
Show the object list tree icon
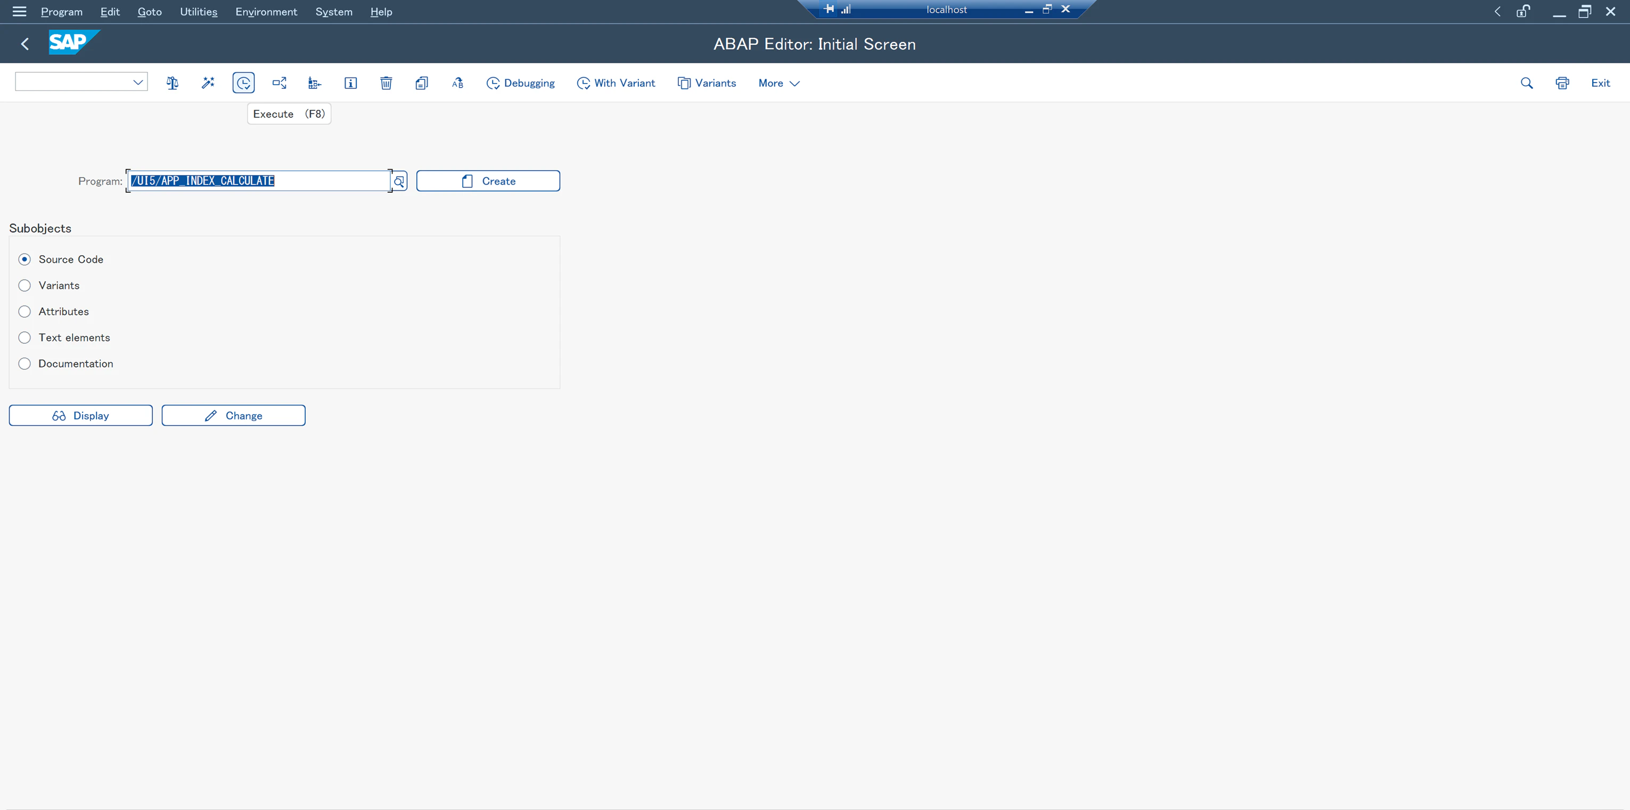[315, 83]
